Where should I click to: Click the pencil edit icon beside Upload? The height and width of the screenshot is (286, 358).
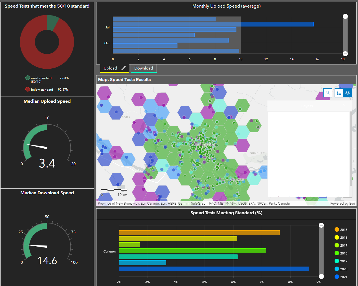pyautogui.click(x=123, y=68)
